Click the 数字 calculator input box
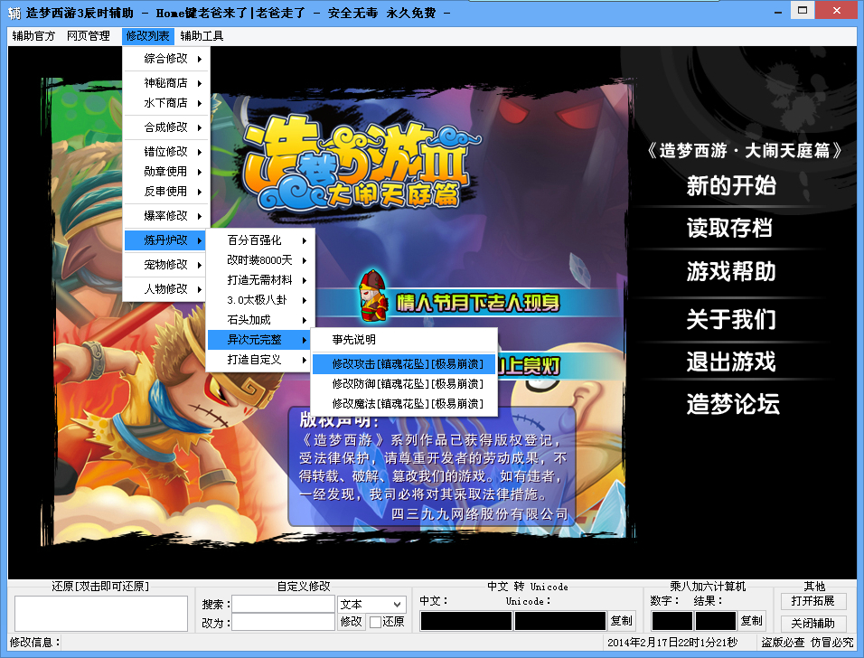The width and height of the screenshot is (864, 658). [671, 621]
